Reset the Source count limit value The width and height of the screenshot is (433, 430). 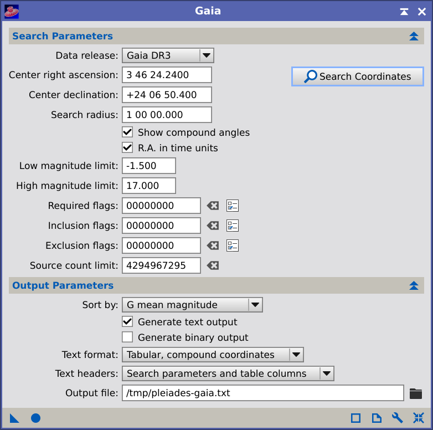(x=213, y=265)
